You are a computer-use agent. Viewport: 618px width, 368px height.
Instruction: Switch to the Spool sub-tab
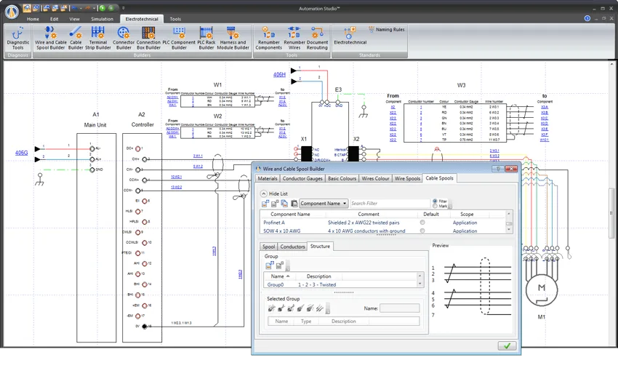click(268, 247)
